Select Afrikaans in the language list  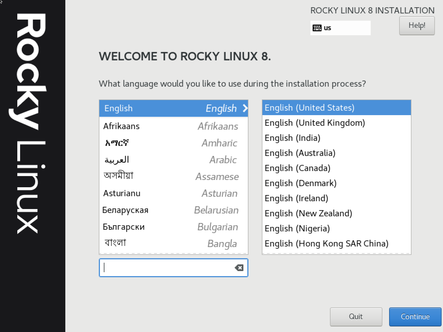[x=174, y=126]
